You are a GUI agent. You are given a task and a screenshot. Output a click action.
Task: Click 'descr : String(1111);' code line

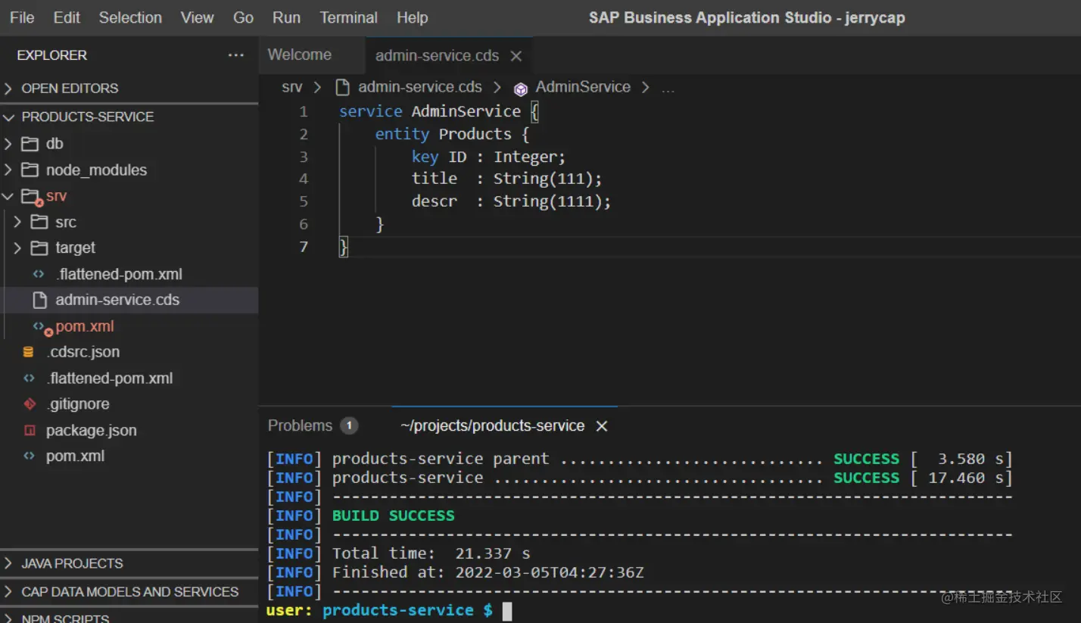pos(511,201)
